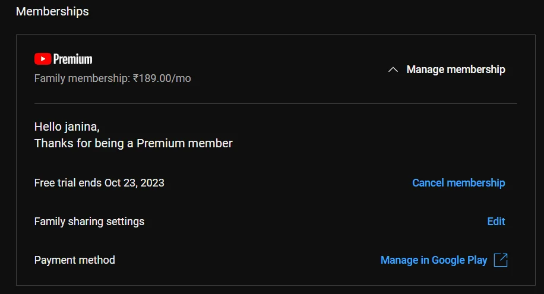Click the Family sharing settings label
The width and height of the screenshot is (544, 294).
point(89,222)
